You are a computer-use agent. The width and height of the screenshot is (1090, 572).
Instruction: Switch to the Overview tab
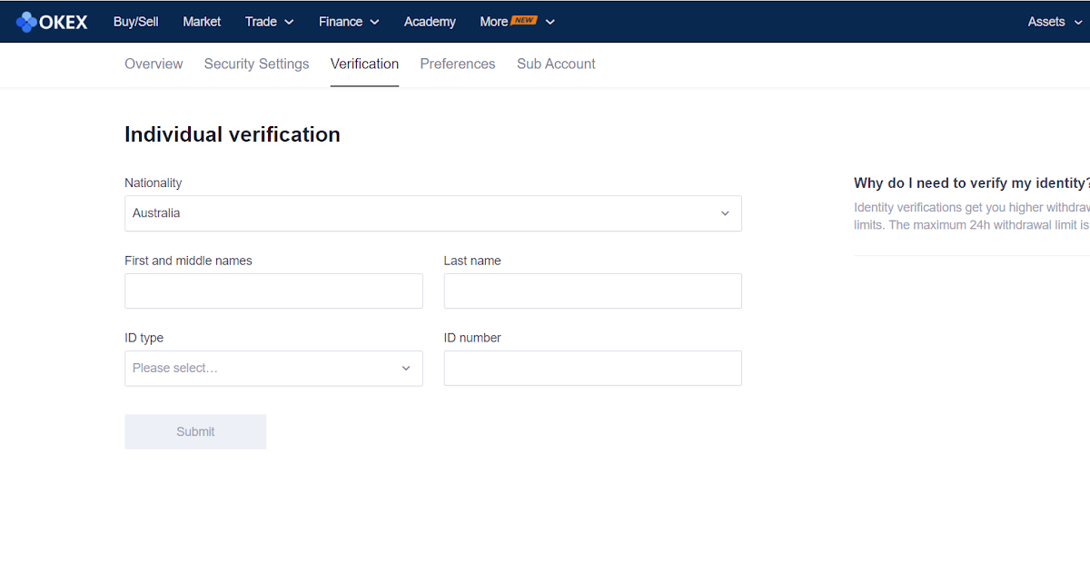(154, 64)
